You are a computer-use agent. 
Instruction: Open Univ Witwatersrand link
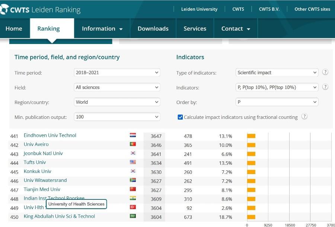coord(45,180)
